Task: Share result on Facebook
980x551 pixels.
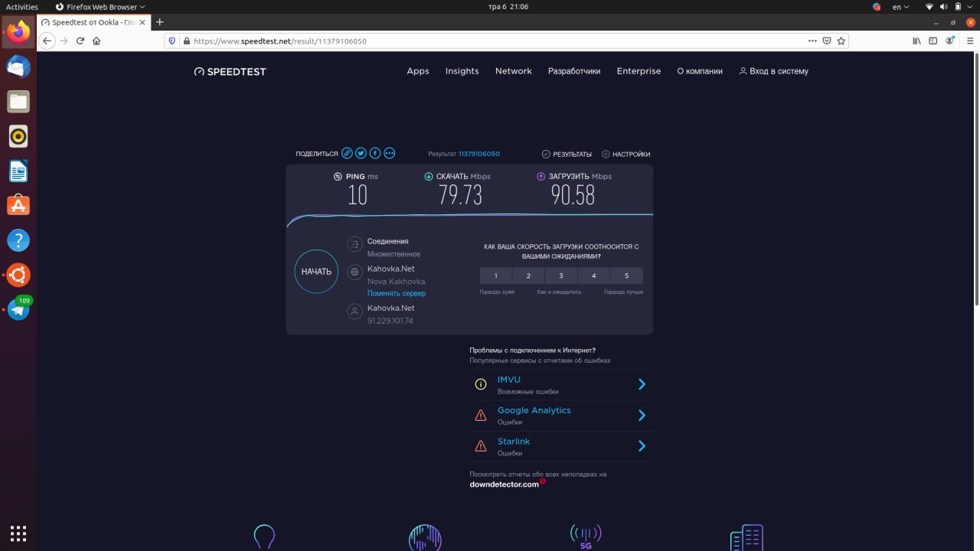Action: tap(375, 153)
